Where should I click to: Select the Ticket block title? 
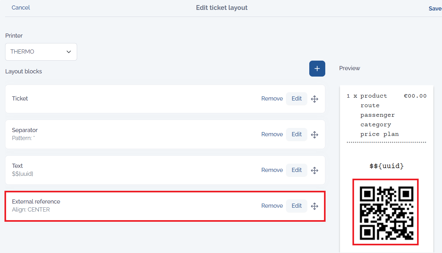tap(20, 99)
